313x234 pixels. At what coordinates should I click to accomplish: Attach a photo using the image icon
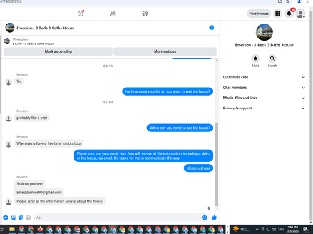coord(13,218)
